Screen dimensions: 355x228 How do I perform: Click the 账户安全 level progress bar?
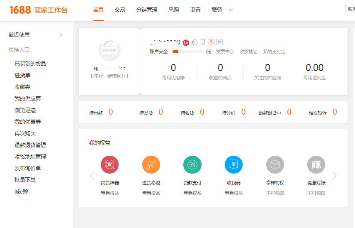pos(187,52)
